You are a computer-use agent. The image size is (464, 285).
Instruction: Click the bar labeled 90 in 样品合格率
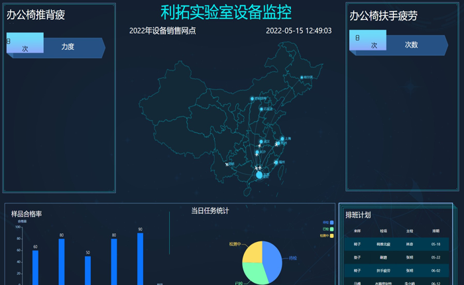tap(140, 258)
